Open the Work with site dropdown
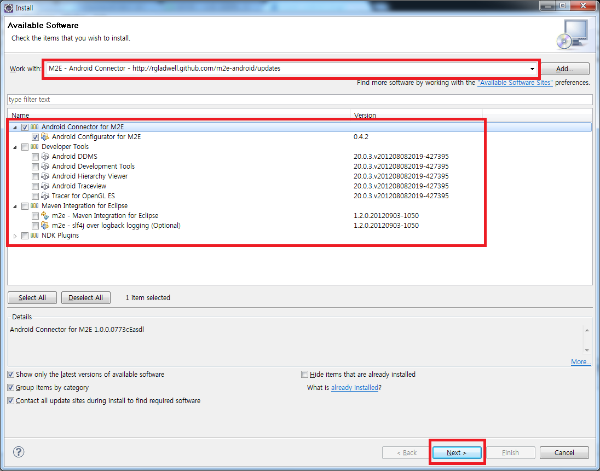Screen dimensions: 600x471 pos(532,69)
